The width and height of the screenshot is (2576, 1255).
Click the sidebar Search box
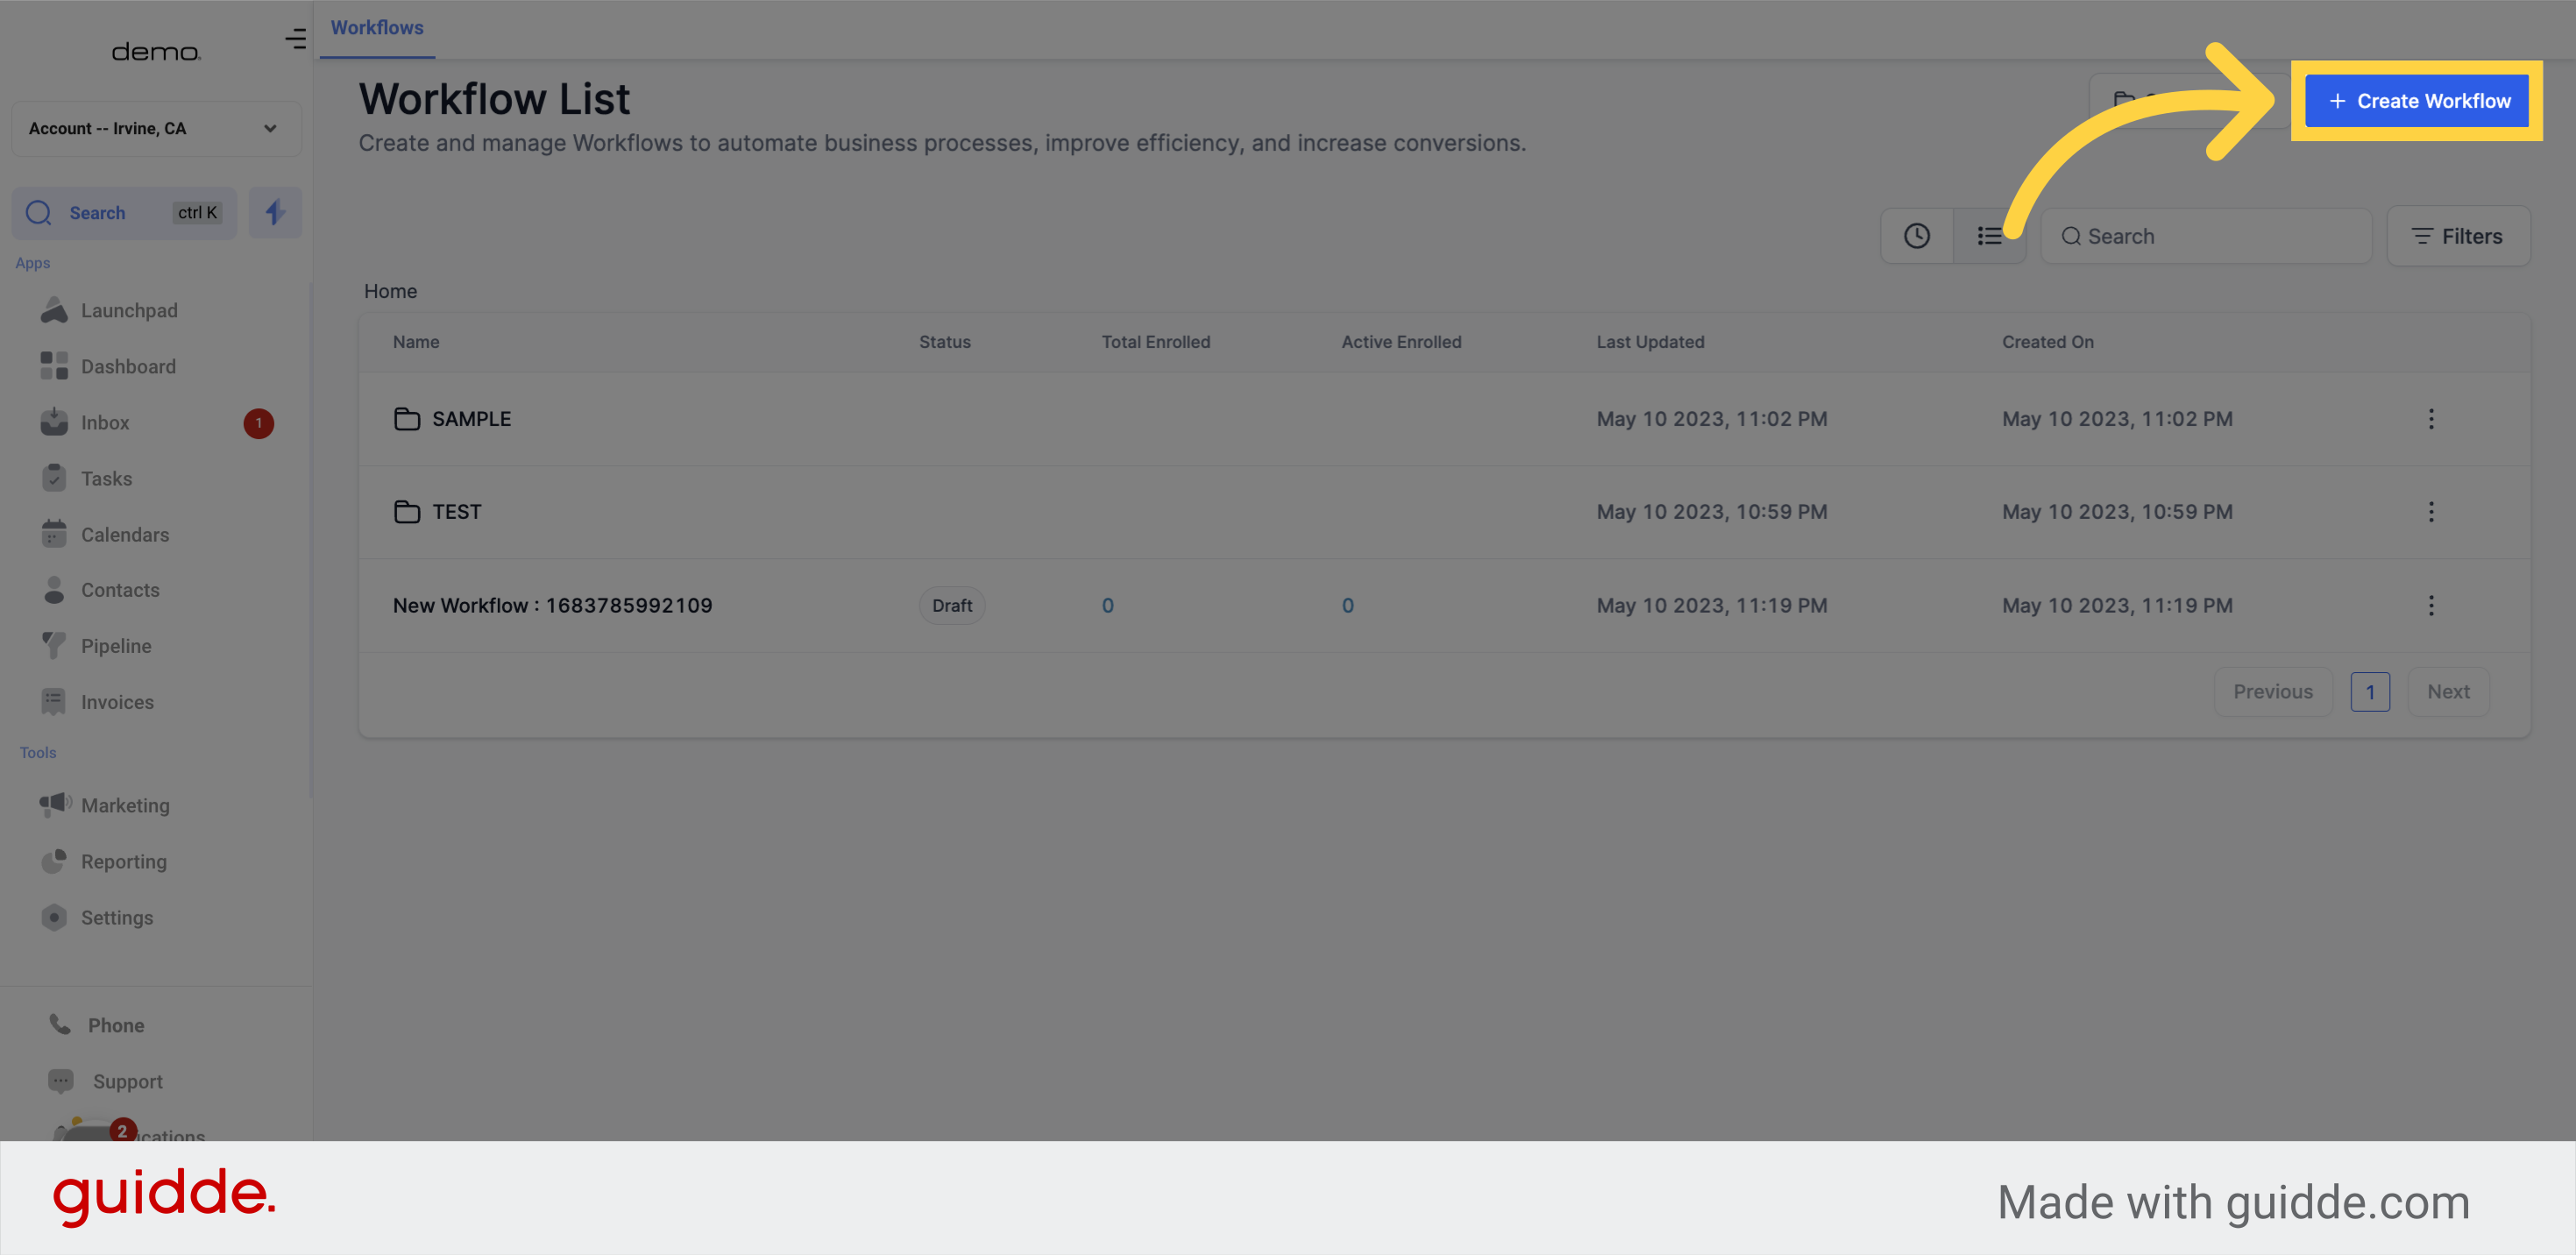point(124,212)
